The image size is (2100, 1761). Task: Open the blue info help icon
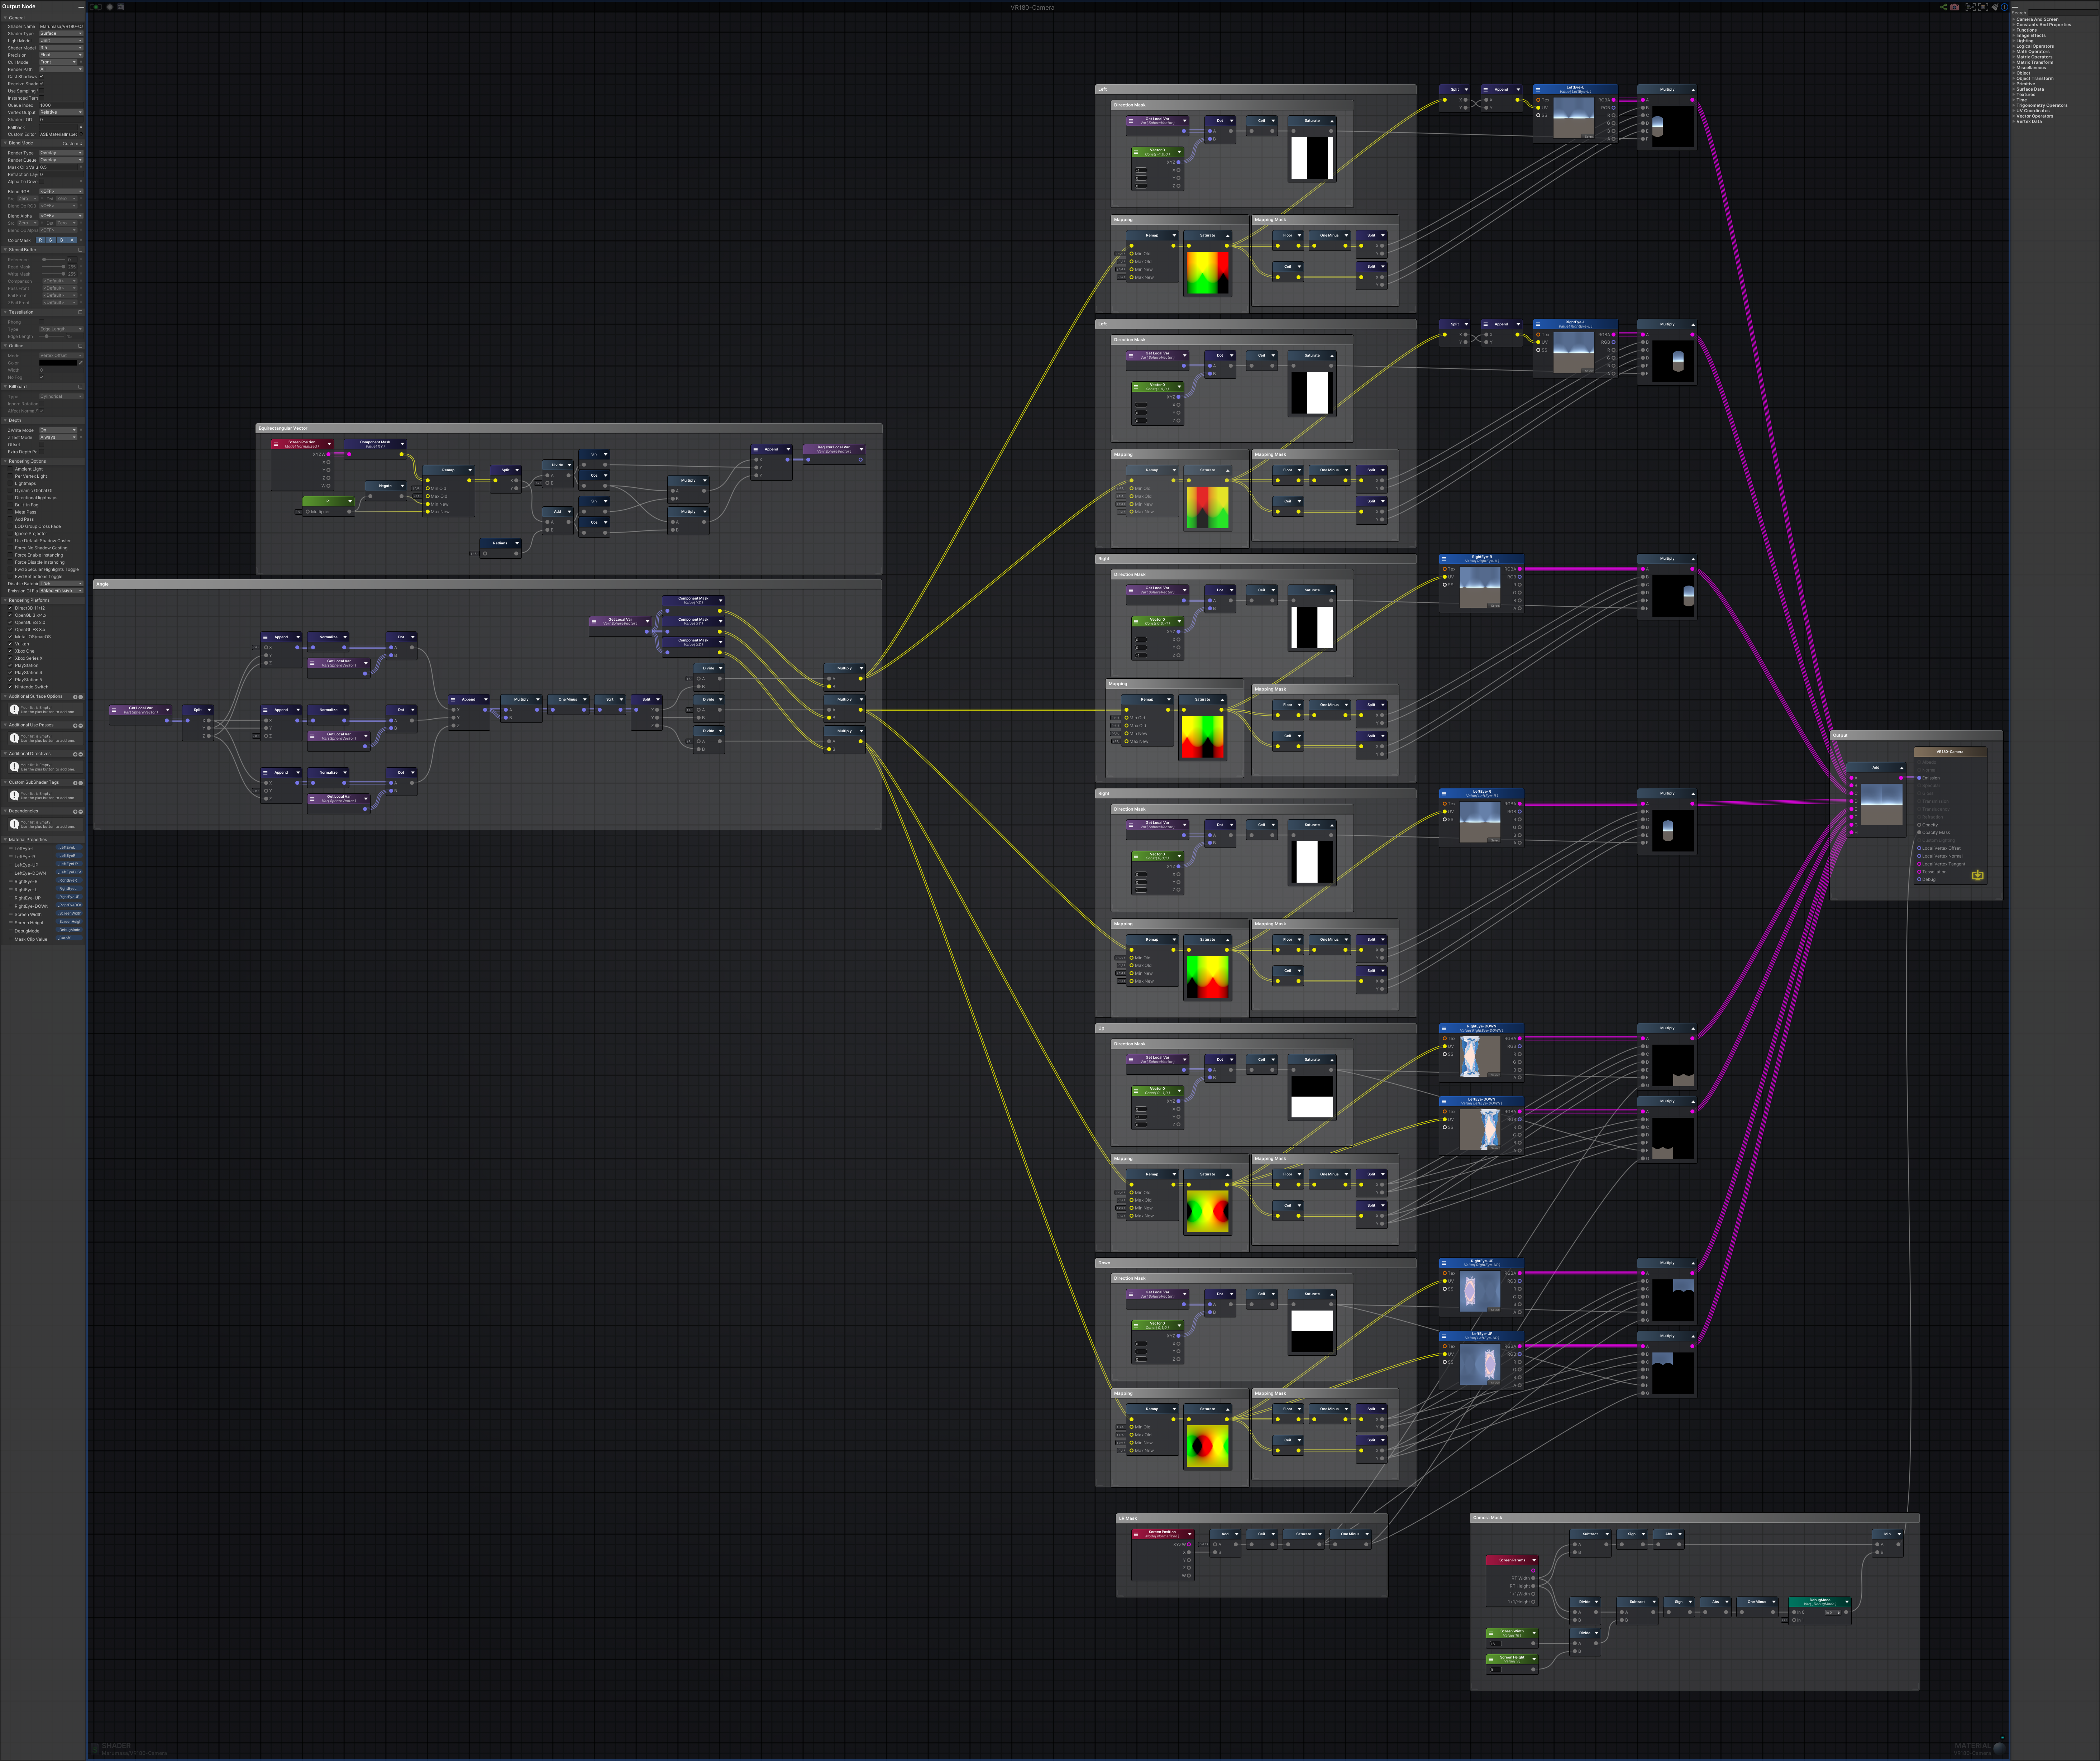(2005, 7)
